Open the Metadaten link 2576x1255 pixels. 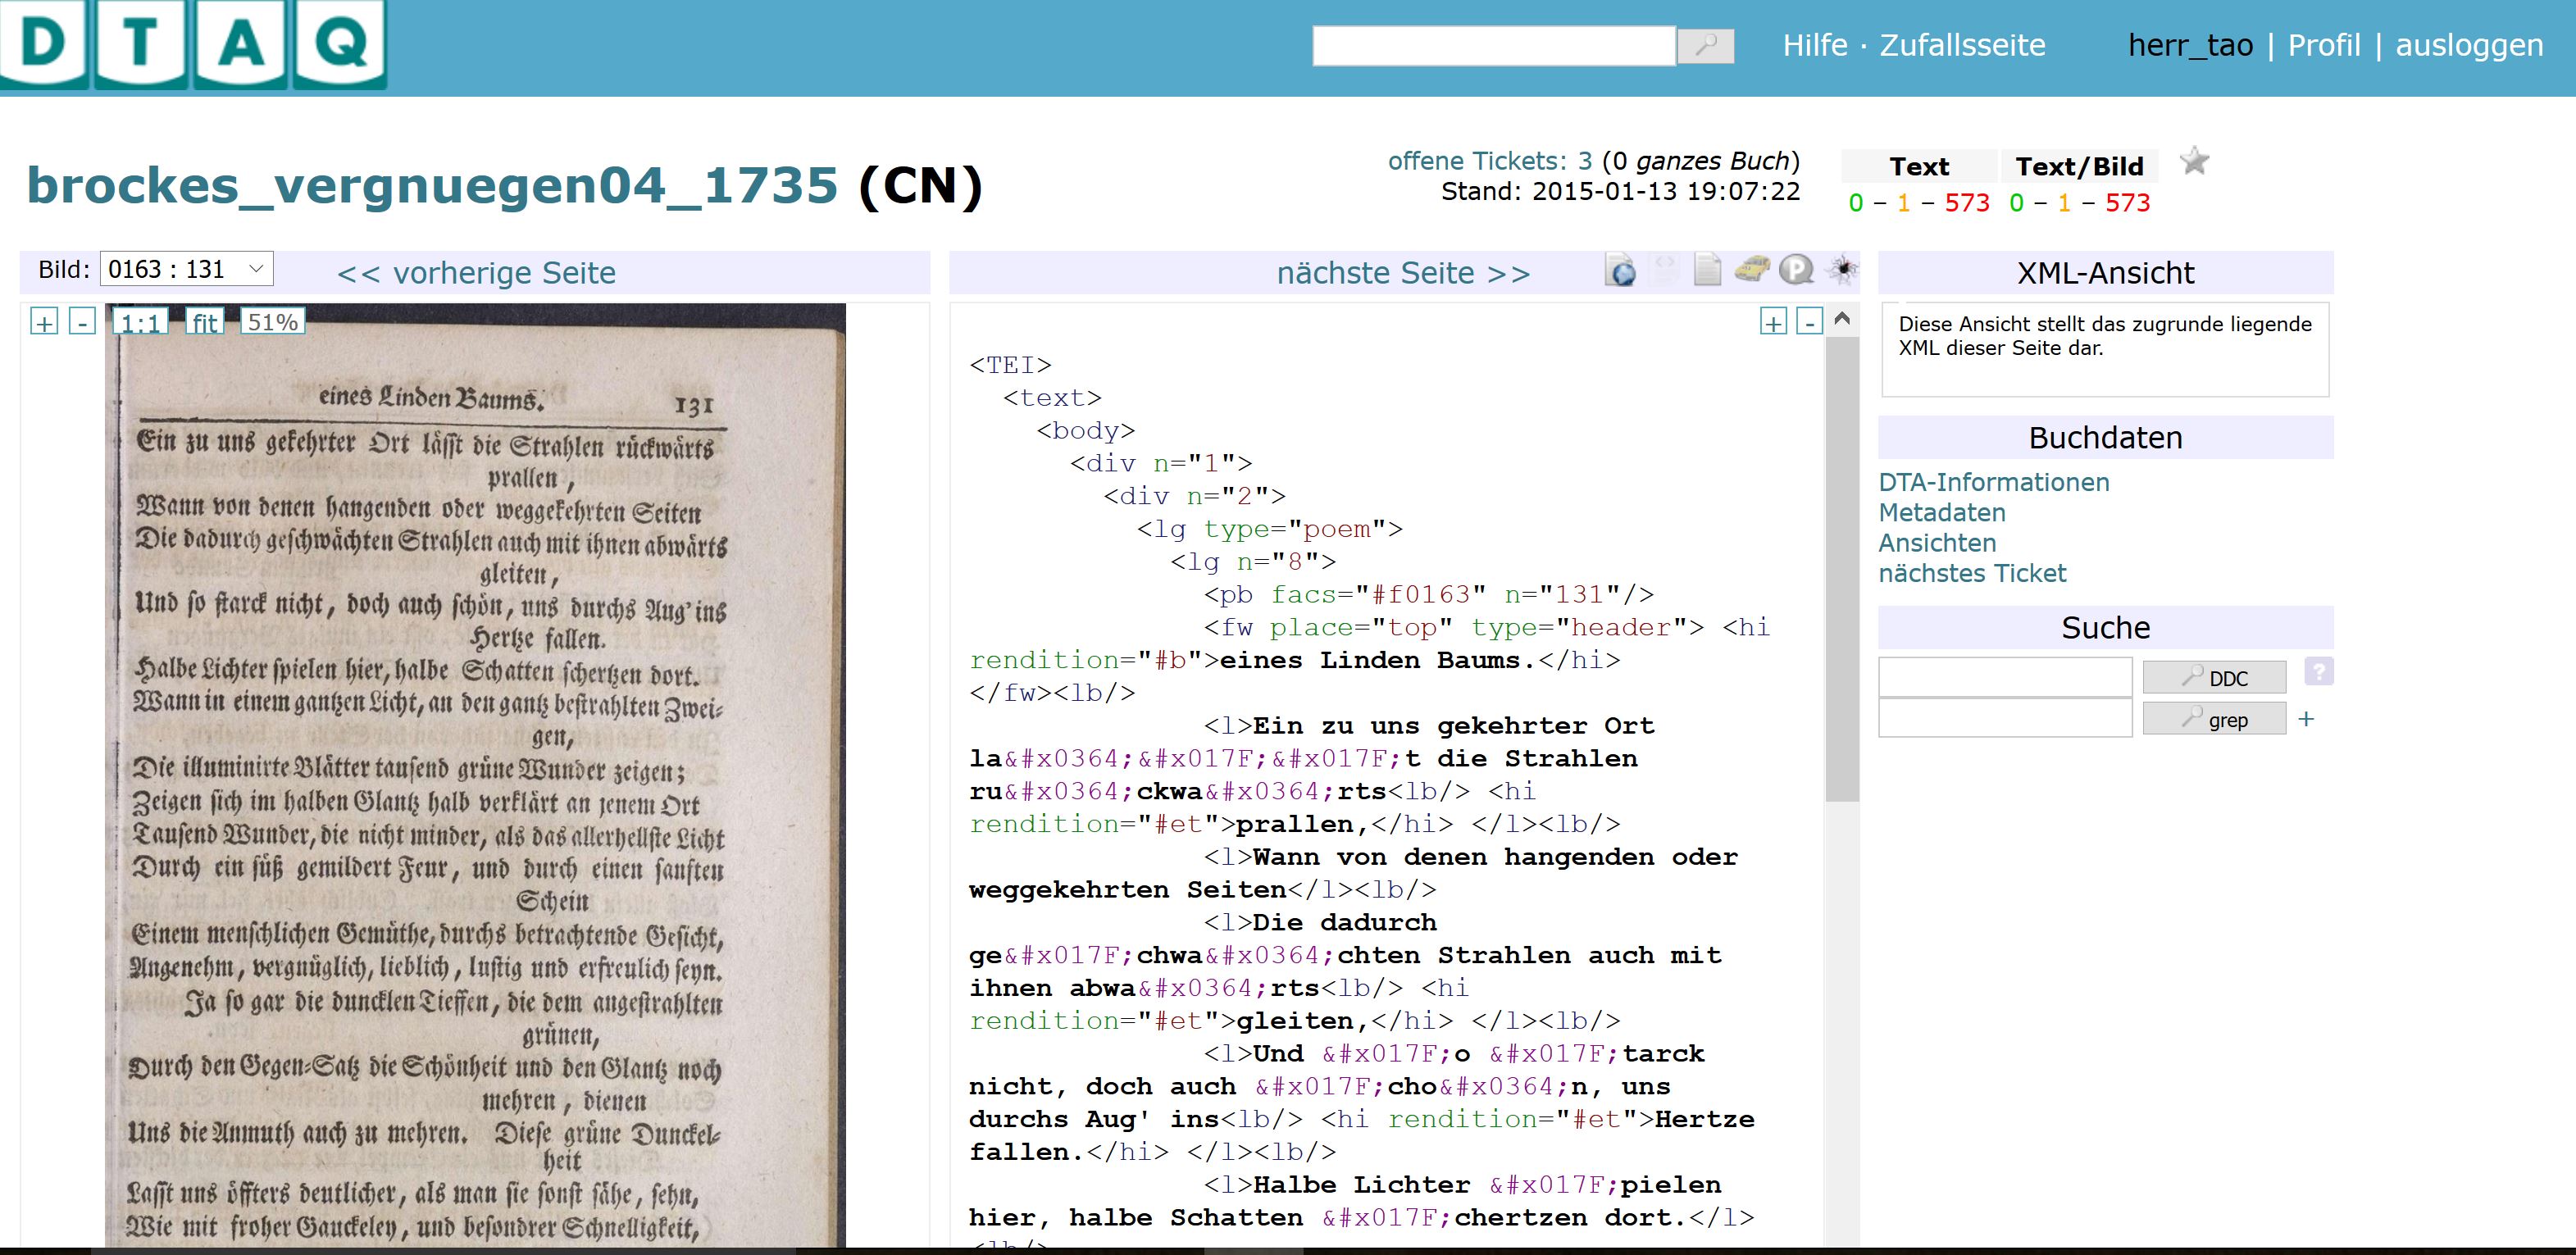(1941, 512)
